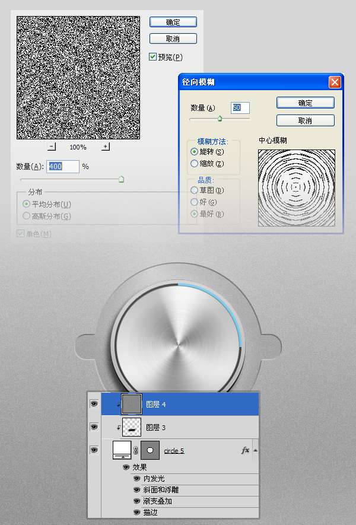Click the 渐变叠加 effect entry
356x525 pixels.
click(x=157, y=501)
